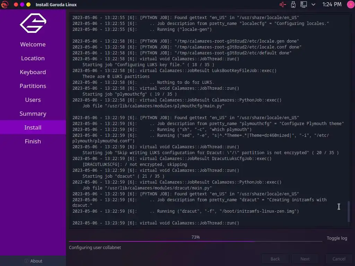
Task: Click the 'Install Garuda Linux' window title
Action: [56, 5]
